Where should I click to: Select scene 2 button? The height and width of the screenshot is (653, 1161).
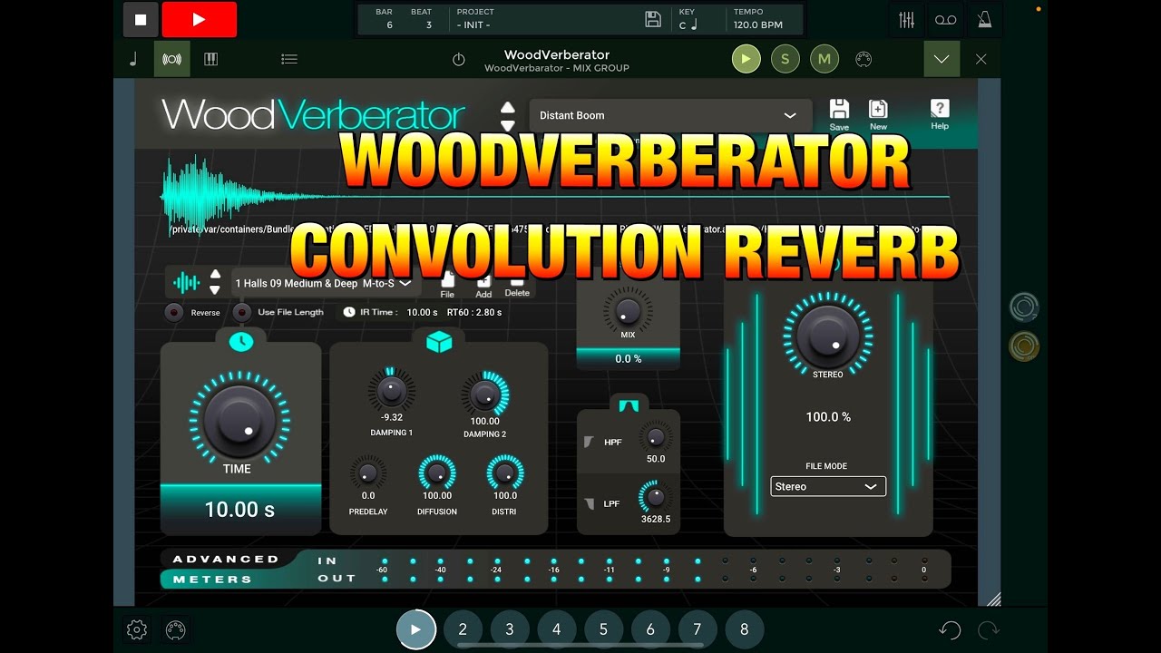coord(463,629)
